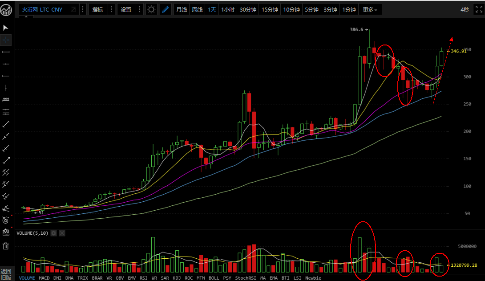Viewport: 485px width, 281px height.
Task: Switch to the TRIX indicator
Action: click(x=83, y=278)
